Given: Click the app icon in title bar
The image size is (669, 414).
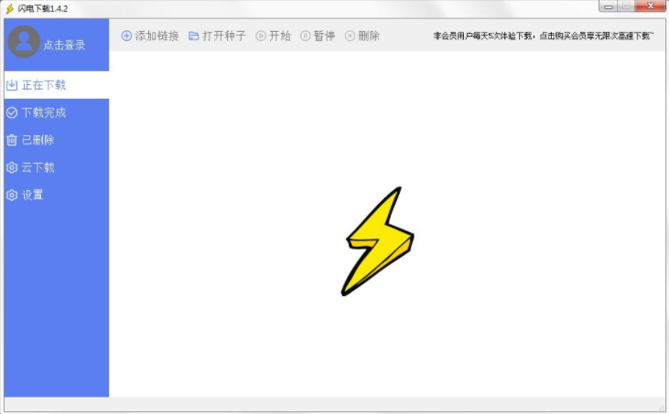Looking at the screenshot, I should 9,8.
